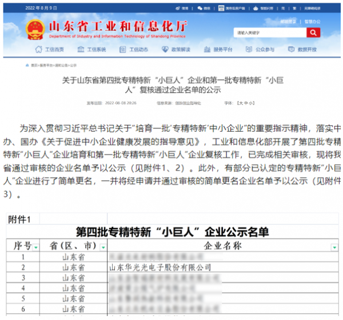
Task: Click the 服务平台 service icon
Action: pos(206,50)
